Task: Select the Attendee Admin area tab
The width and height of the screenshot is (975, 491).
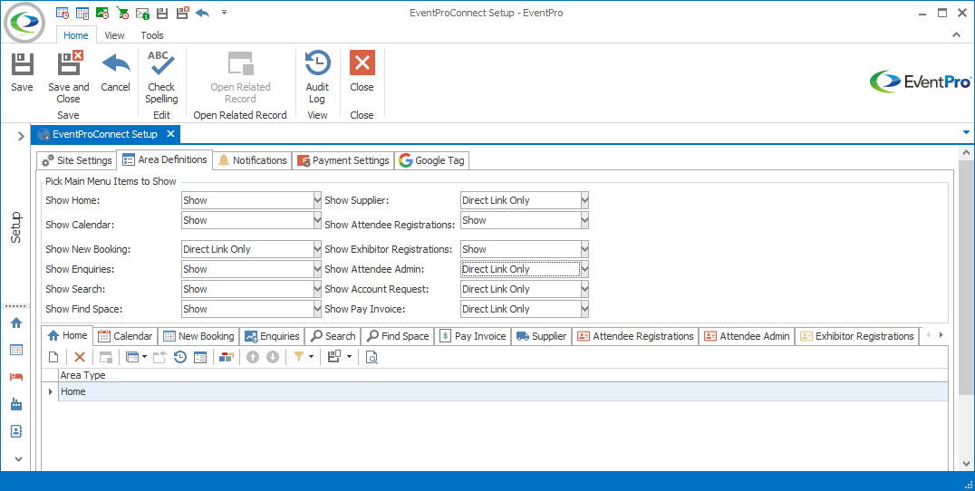Action: coord(747,336)
